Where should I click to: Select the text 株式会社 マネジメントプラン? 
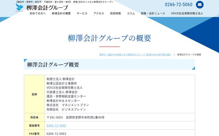pyautogui.click(x=68, y=105)
